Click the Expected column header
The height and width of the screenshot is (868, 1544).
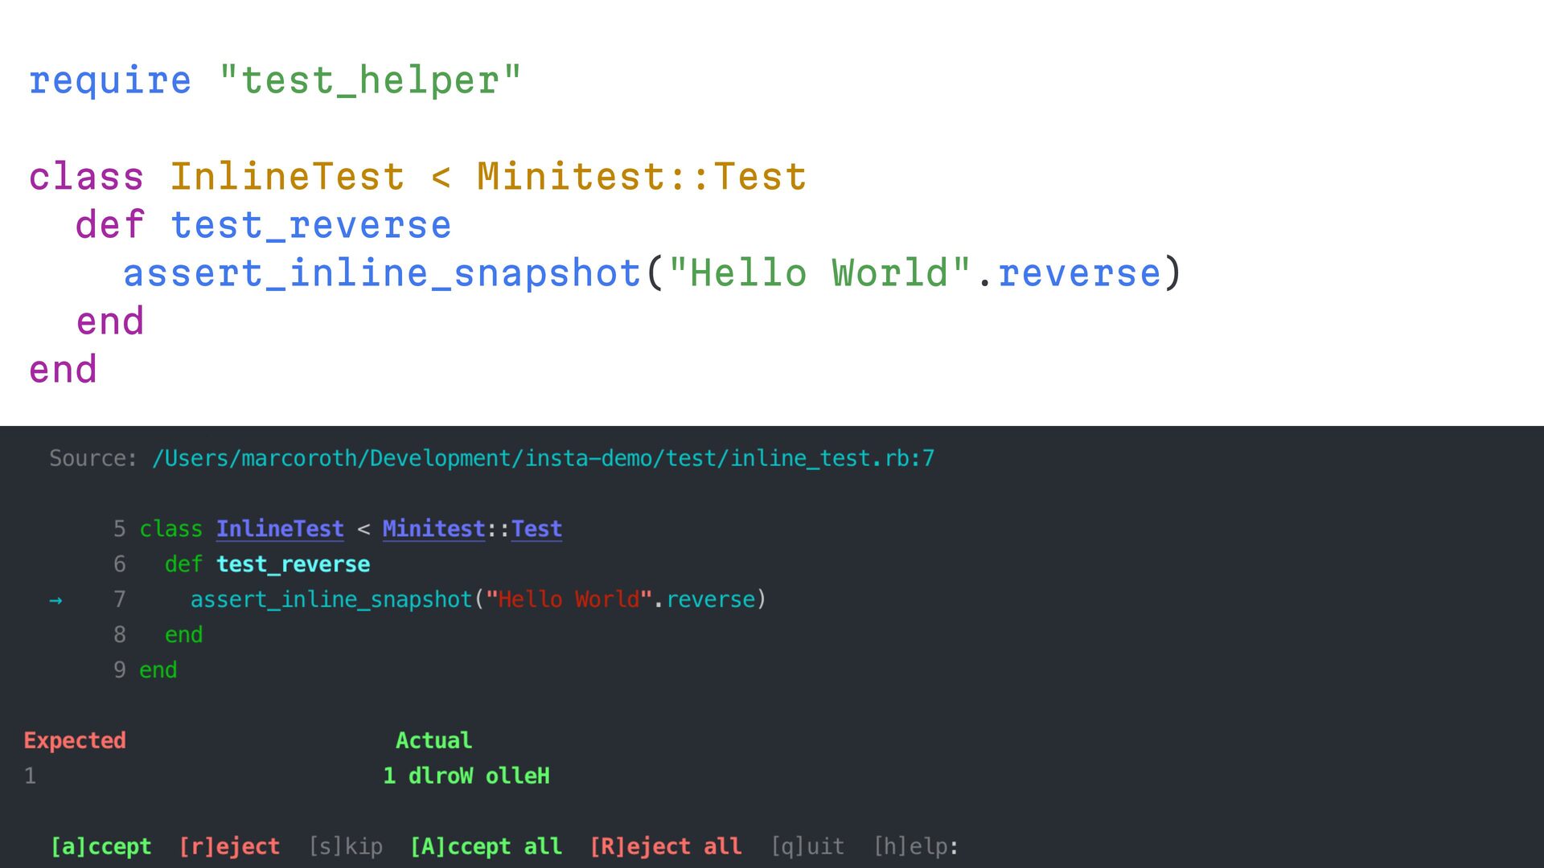pos(75,740)
